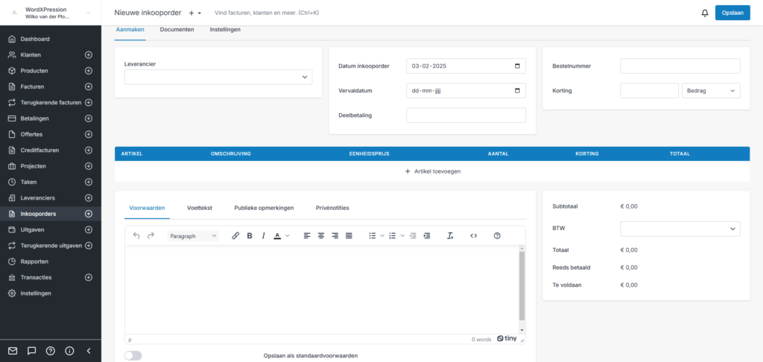763x362 pixels.
Task: Go to Dashboard in the sidebar
Action: click(35, 39)
